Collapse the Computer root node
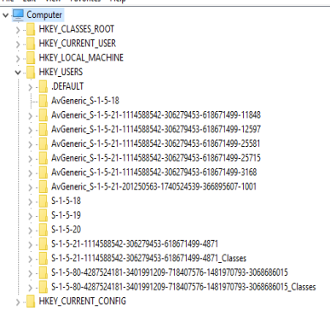The width and height of the screenshot is (330, 322). [x=5, y=15]
